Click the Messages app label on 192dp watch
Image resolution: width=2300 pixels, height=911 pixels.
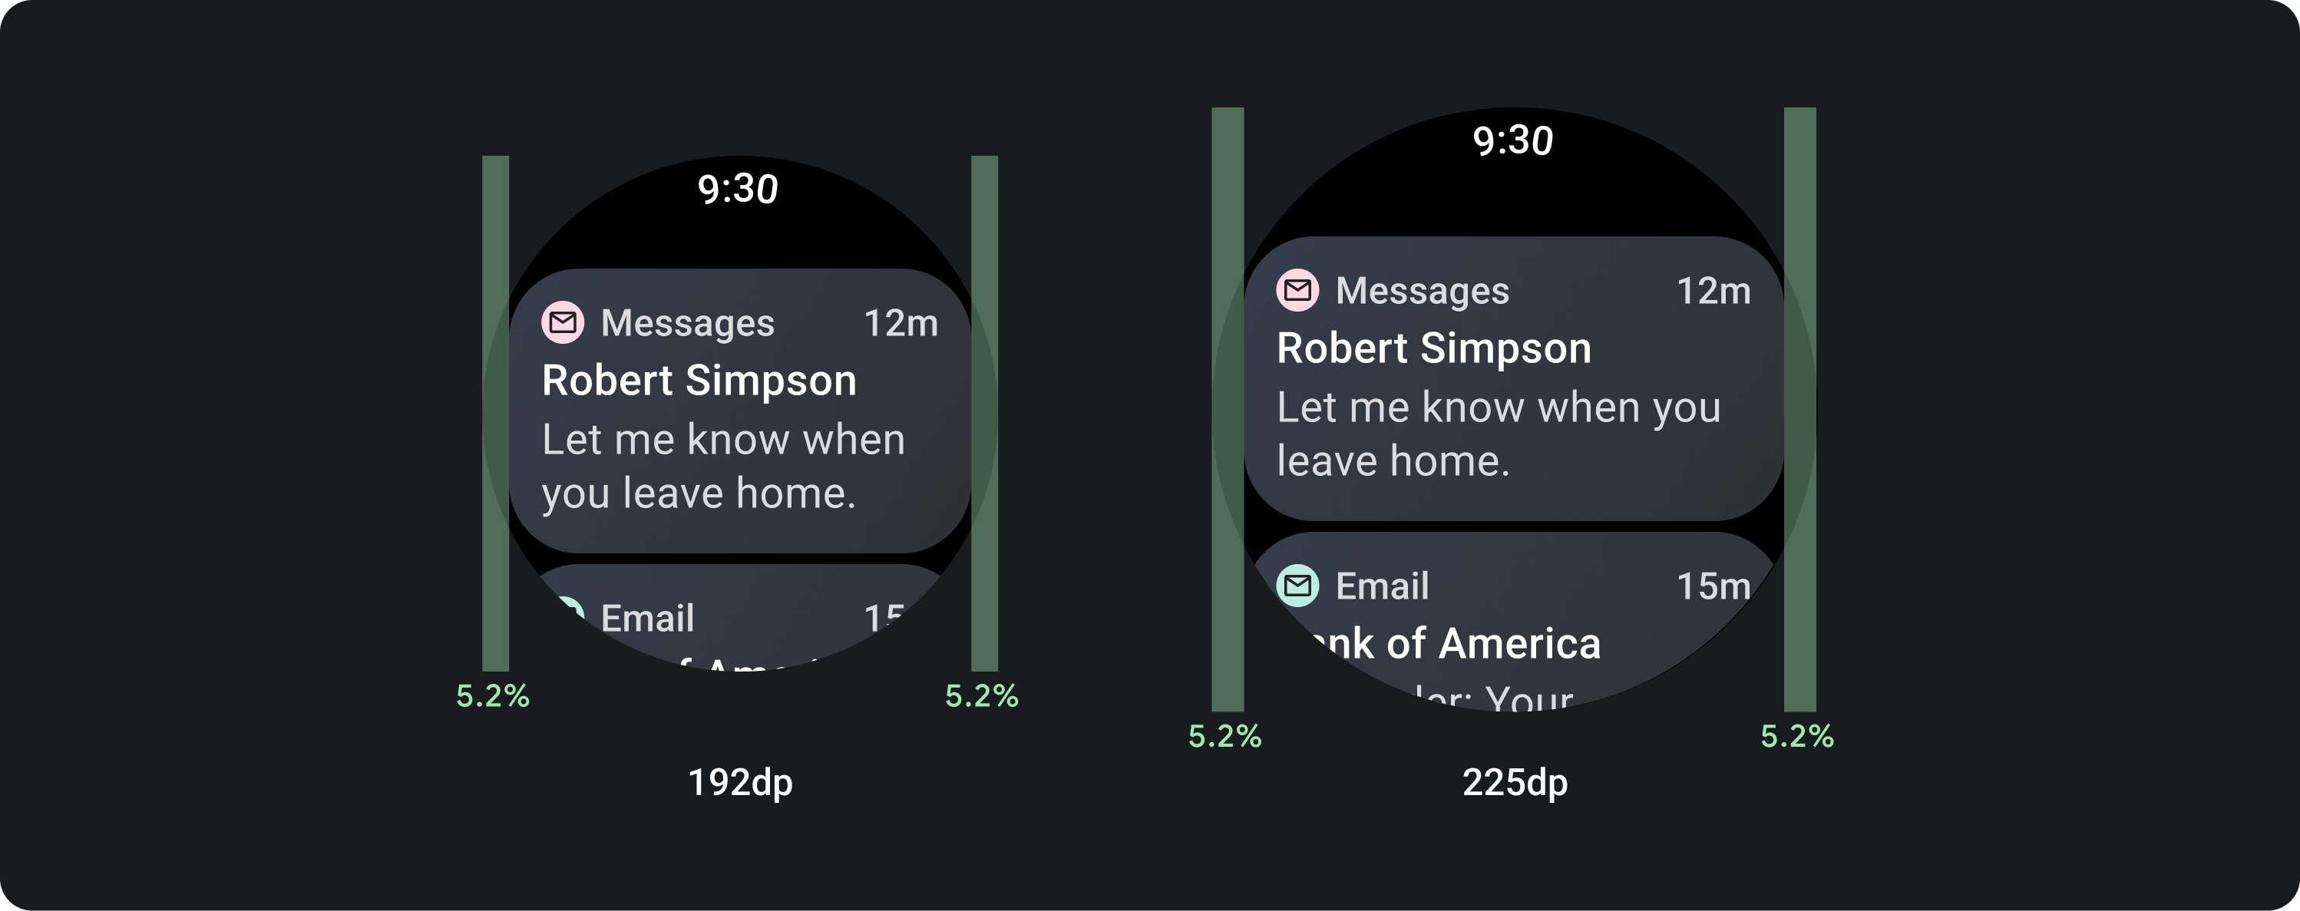[688, 323]
